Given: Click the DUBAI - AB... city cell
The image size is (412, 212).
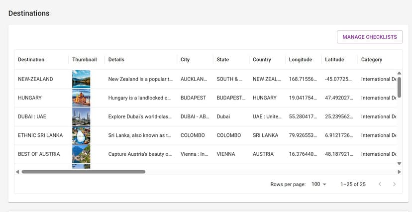Looking at the screenshot, I should (x=195, y=116).
